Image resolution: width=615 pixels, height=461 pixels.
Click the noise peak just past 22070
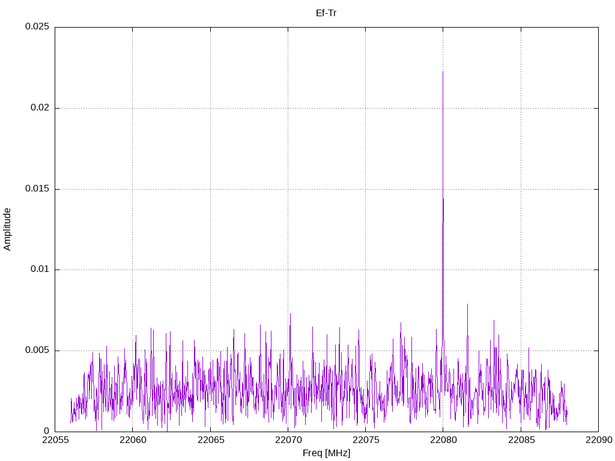pos(290,314)
